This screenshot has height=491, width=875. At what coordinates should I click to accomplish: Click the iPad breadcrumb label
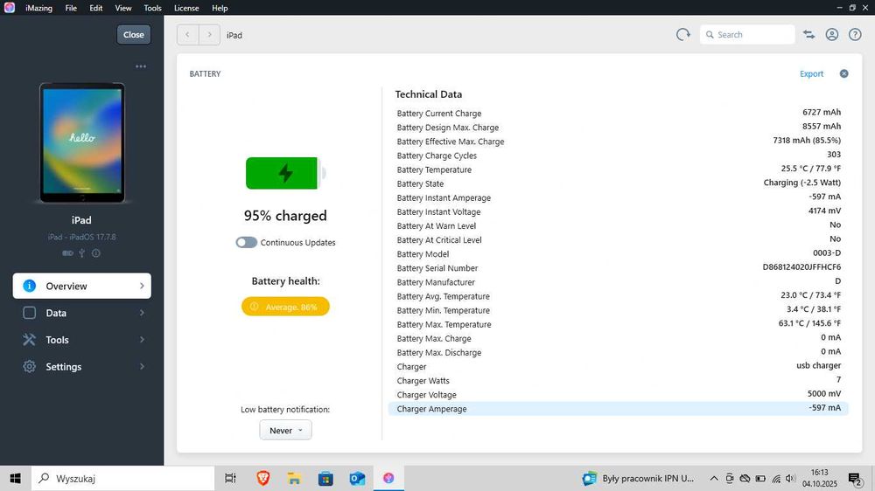click(234, 35)
